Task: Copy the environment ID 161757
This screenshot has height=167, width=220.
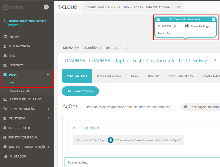Action: (x=174, y=26)
